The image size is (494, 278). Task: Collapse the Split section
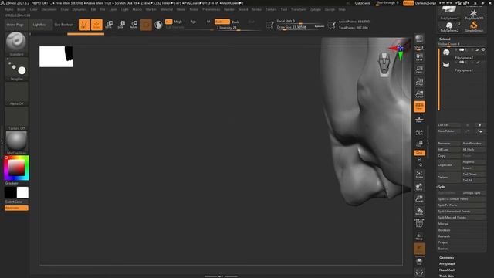pyautogui.click(x=442, y=187)
